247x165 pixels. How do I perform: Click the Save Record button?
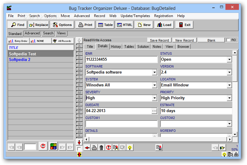[159, 40]
